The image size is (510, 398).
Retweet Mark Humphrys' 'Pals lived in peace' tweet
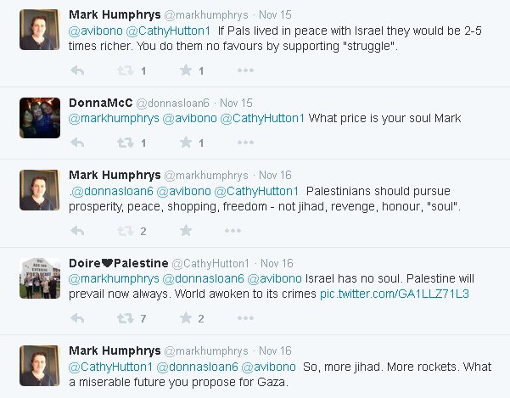point(126,70)
